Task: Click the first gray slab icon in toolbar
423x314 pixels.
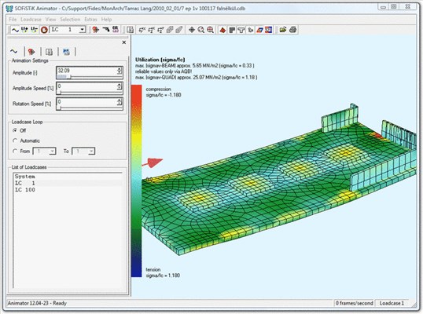Action: (170, 30)
